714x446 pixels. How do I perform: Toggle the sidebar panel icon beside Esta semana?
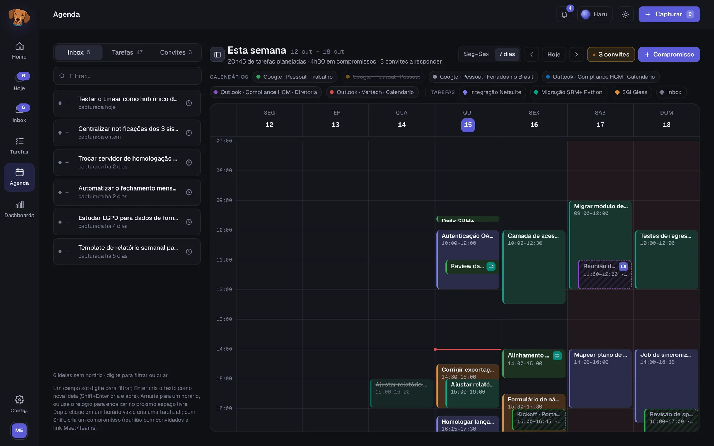tap(217, 55)
